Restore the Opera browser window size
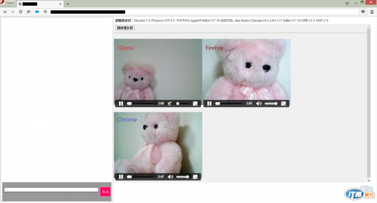The image size is (377, 203). [362, 2]
